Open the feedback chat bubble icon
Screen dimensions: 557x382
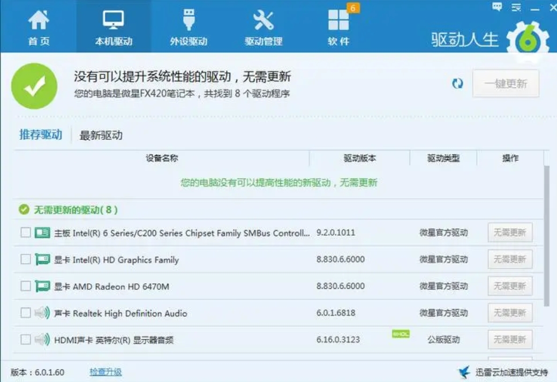(497, 7)
